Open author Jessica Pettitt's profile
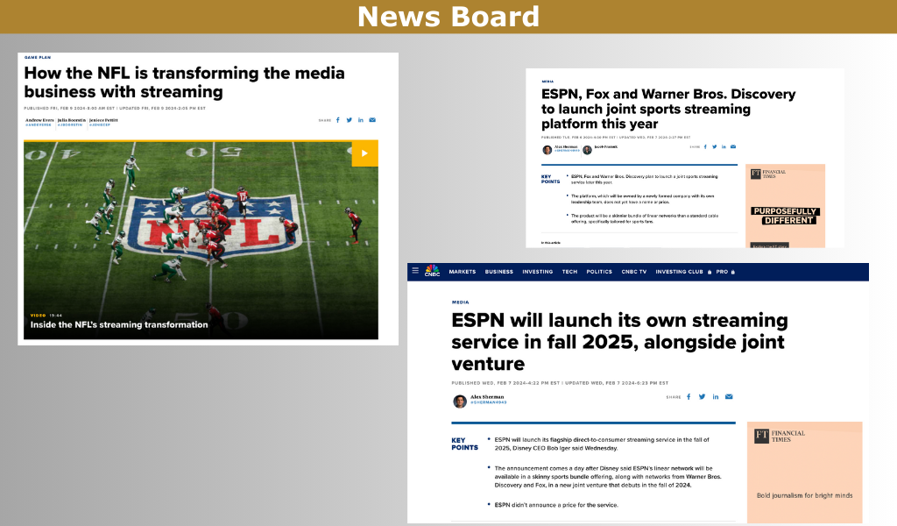Screen dimensions: 897x526 [103, 122]
